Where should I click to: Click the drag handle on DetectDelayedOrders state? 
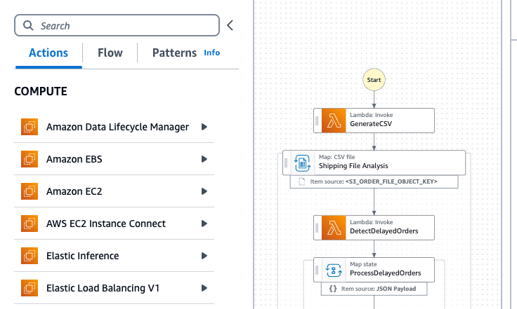[317, 228]
